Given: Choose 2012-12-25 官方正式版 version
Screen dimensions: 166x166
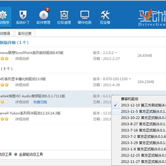Looking at the screenshot, I should (139, 155).
